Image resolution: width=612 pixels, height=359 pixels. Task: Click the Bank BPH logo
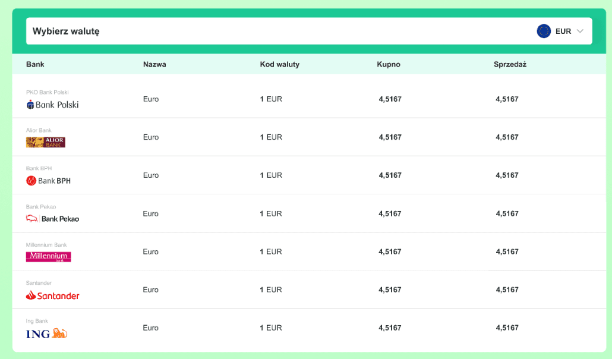48,181
